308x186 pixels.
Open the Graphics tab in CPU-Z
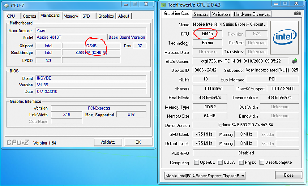pos(106,16)
